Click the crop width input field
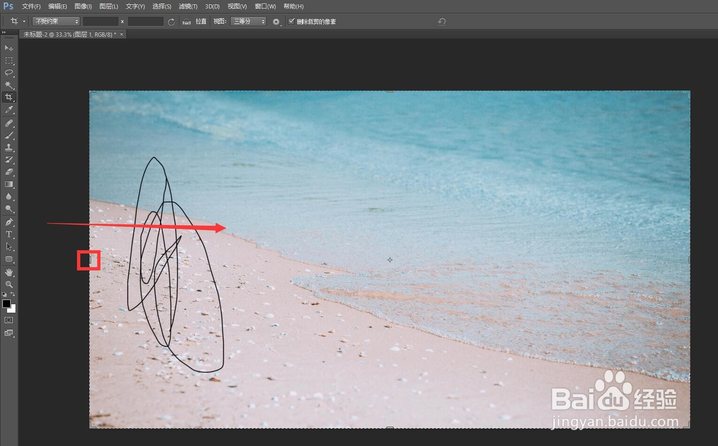The height and width of the screenshot is (446, 718). 100,21
